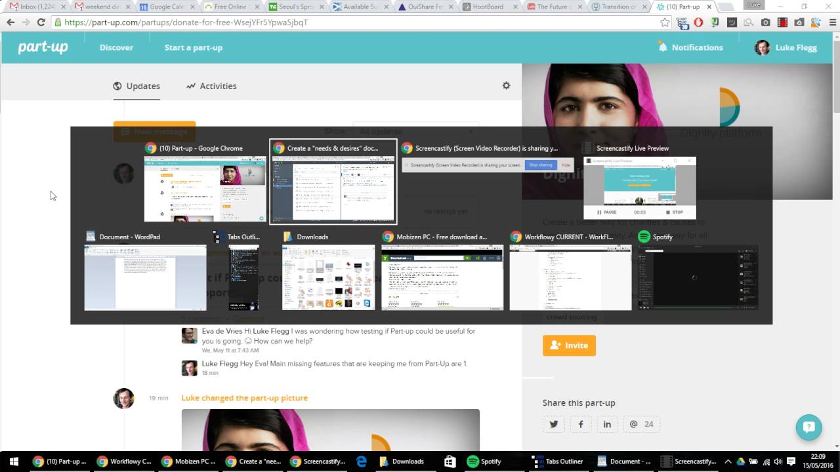Open Windows Store icon on taskbar
The image size is (840, 472).
[x=450, y=462]
